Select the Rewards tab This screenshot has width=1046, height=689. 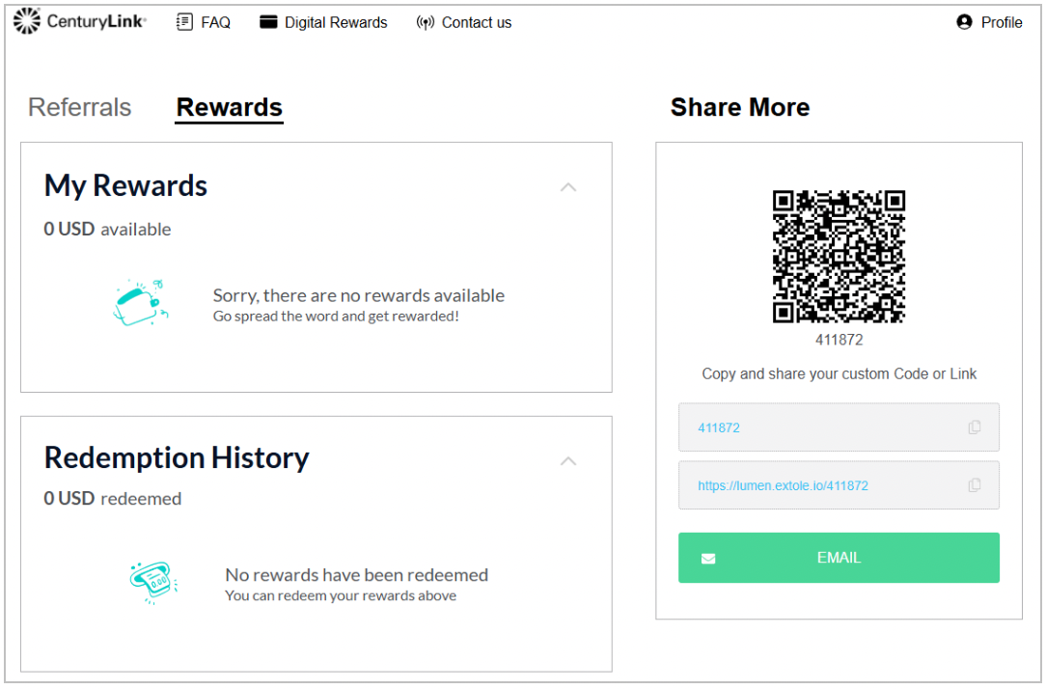point(230,107)
